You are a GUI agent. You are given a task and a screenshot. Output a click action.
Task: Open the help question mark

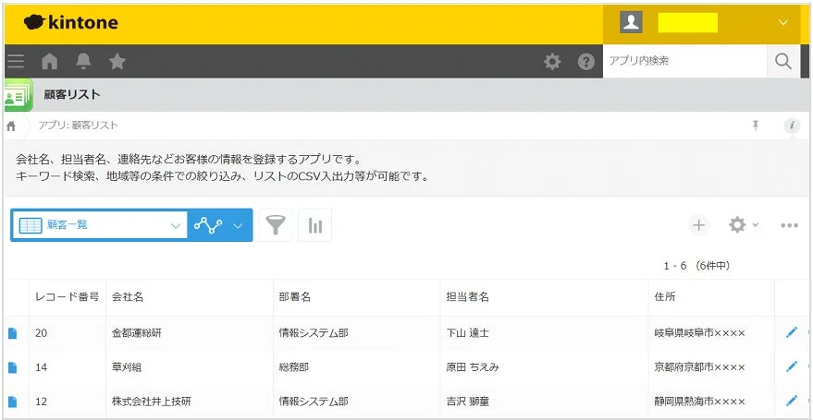click(585, 62)
